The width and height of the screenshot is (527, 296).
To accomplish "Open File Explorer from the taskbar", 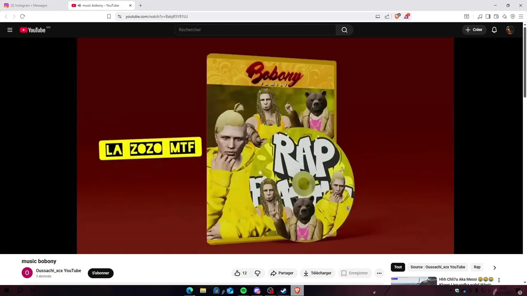I will pyautogui.click(x=203, y=291).
